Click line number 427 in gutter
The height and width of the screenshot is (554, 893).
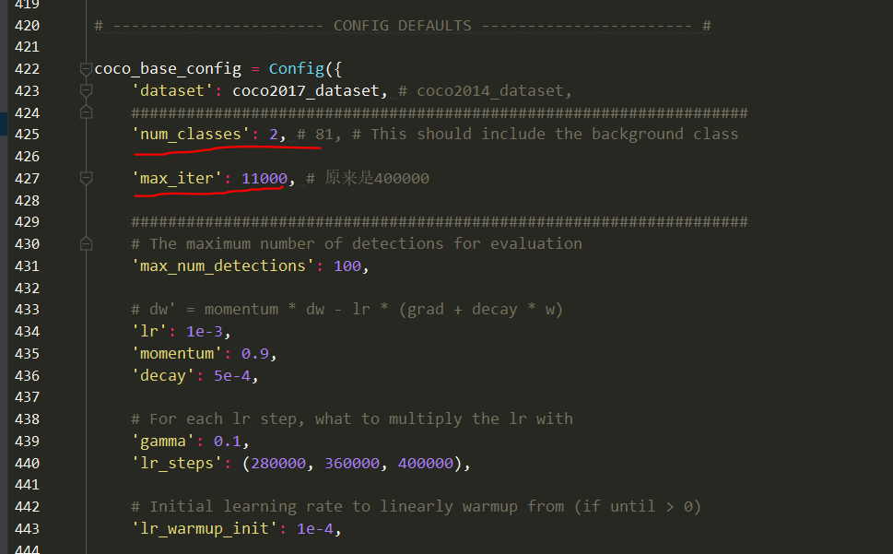point(27,179)
